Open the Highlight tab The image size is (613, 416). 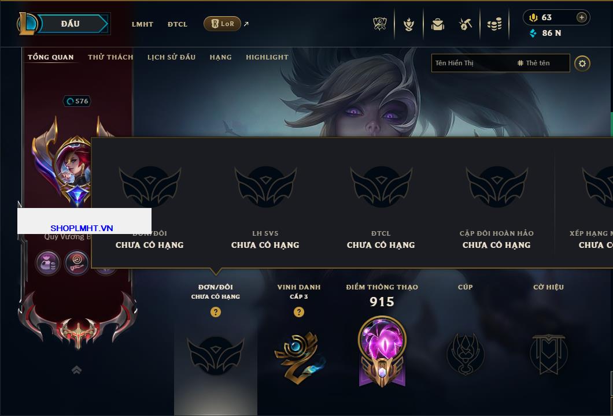(x=267, y=57)
